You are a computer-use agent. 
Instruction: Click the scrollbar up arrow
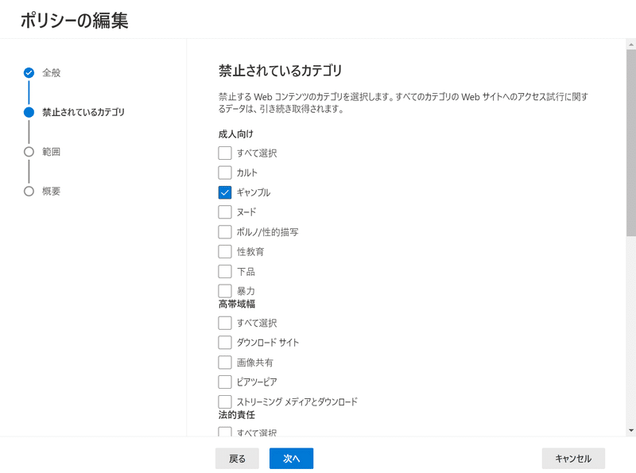pyautogui.click(x=630, y=45)
